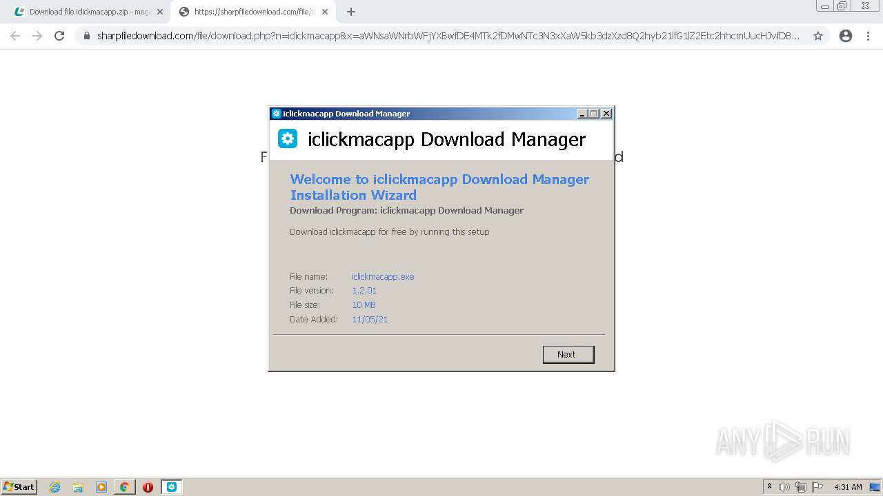Click the small gear icon in the dialog title bar
The width and height of the screenshot is (883, 496).
(277, 114)
